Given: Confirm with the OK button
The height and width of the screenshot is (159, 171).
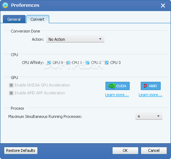Looking at the screenshot, I should tap(125, 150).
